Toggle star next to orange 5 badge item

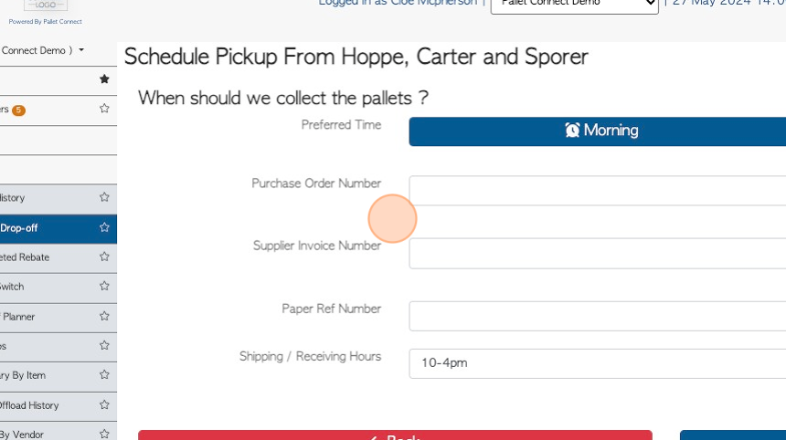coord(104,108)
